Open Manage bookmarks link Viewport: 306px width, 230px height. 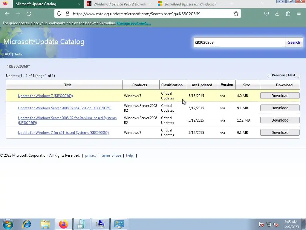(134, 23)
